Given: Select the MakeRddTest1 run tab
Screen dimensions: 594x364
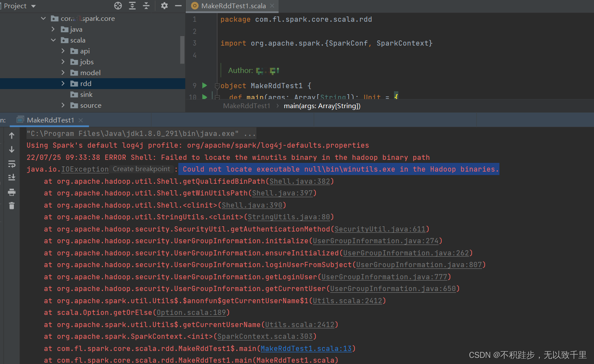Looking at the screenshot, I should (50, 120).
